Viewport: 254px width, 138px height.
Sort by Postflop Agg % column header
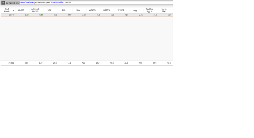tap(149, 10)
